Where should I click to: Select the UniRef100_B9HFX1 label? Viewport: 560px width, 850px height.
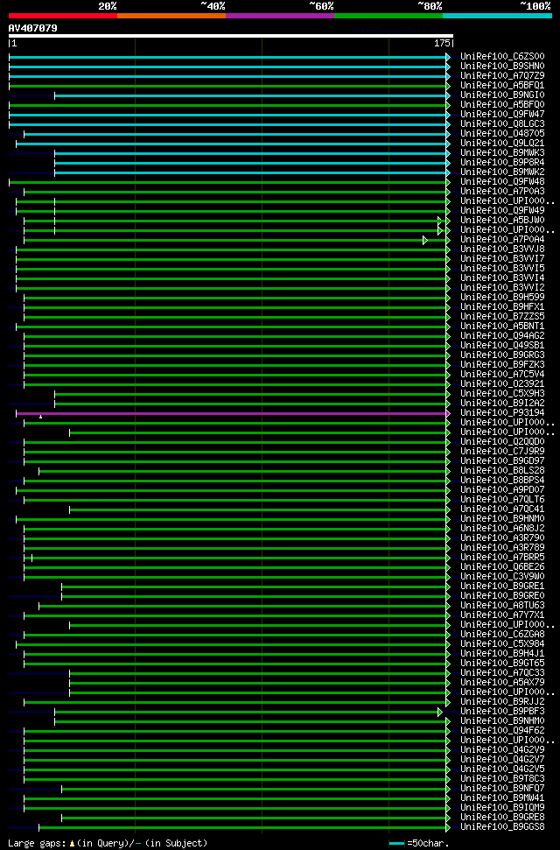tap(502, 307)
